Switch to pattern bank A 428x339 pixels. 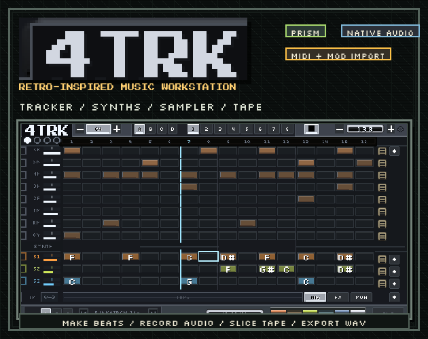tap(139, 129)
